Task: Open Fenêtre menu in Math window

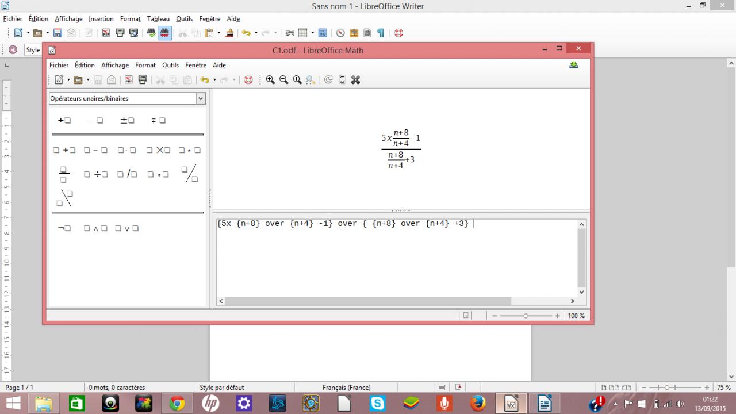Action: pyautogui.click(x=196, y=65)
